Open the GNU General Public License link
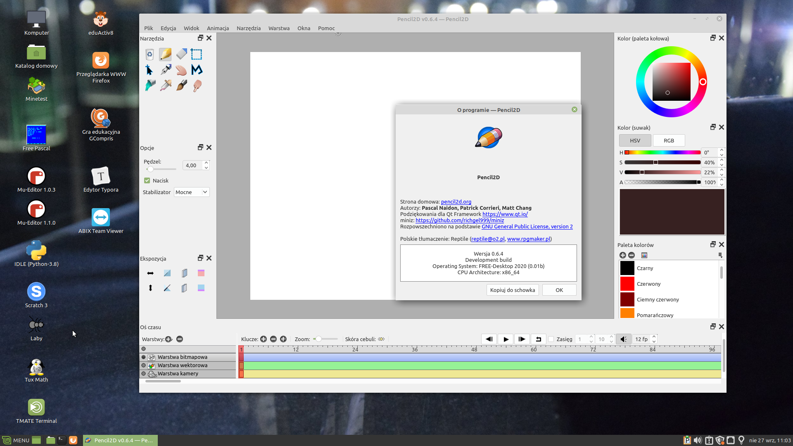 point(527,227)
